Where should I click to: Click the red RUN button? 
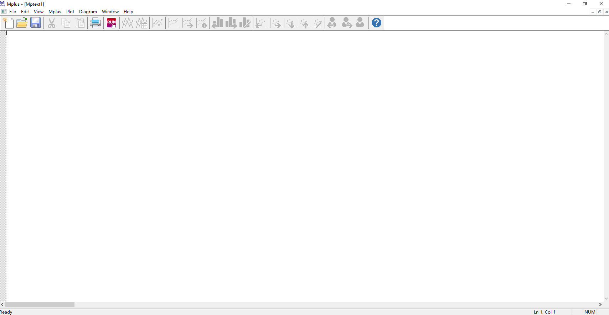pos(111,23)
